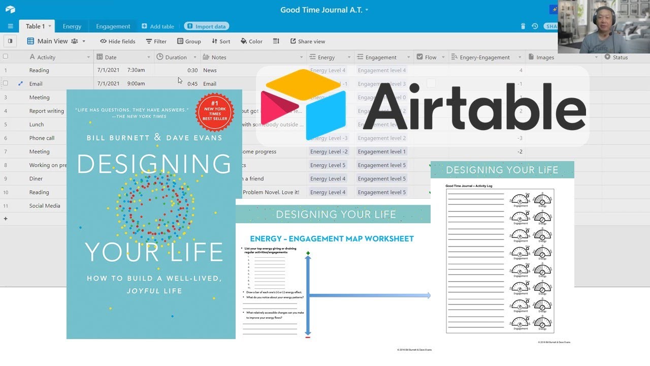650x366 pixels.
Task: Open the base history clock icon
Action: (x=535, y=26)
